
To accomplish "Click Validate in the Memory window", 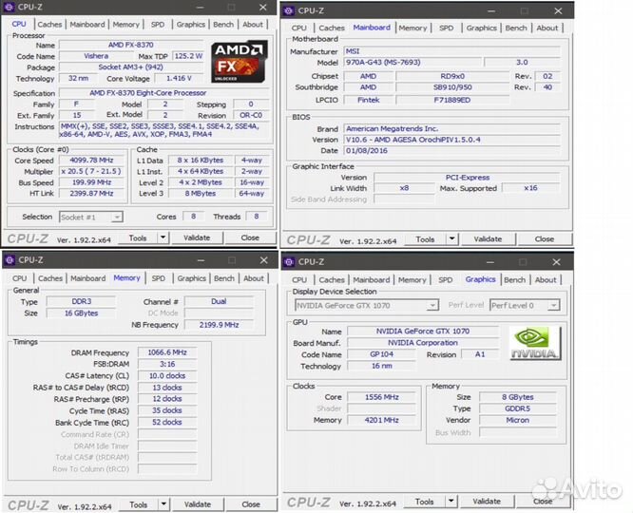I will coord(198,504).
